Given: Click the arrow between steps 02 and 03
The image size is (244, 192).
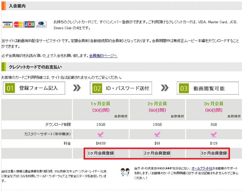Looking at the screenshot, I should [165, 88].
